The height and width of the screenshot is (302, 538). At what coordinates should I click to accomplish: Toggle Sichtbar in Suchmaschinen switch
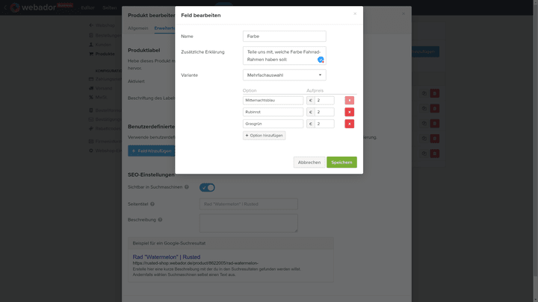(x=207, y=187)
